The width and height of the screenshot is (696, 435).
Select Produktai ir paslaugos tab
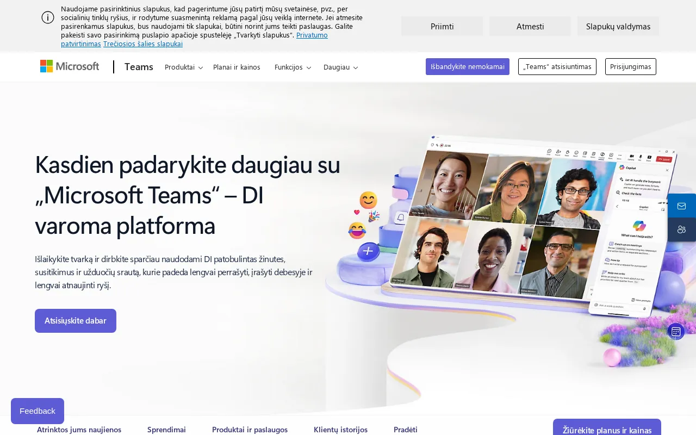(x=250, y=430)
